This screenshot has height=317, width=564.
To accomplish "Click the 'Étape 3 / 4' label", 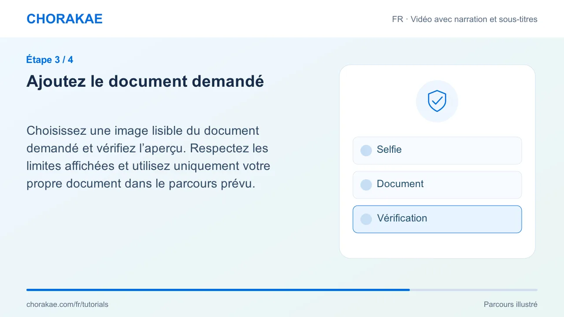I will pos(50,60).
